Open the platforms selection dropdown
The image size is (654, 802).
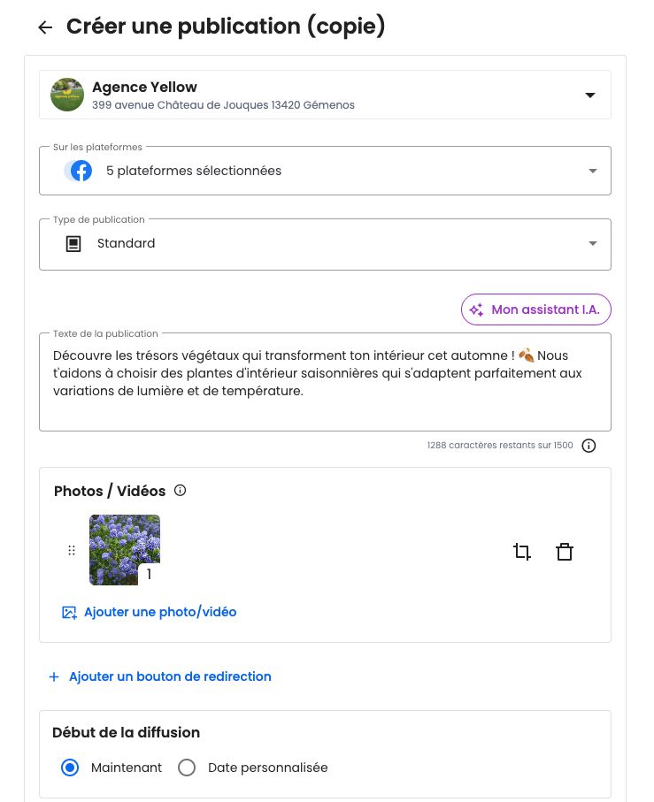click(x=593, y=171)
